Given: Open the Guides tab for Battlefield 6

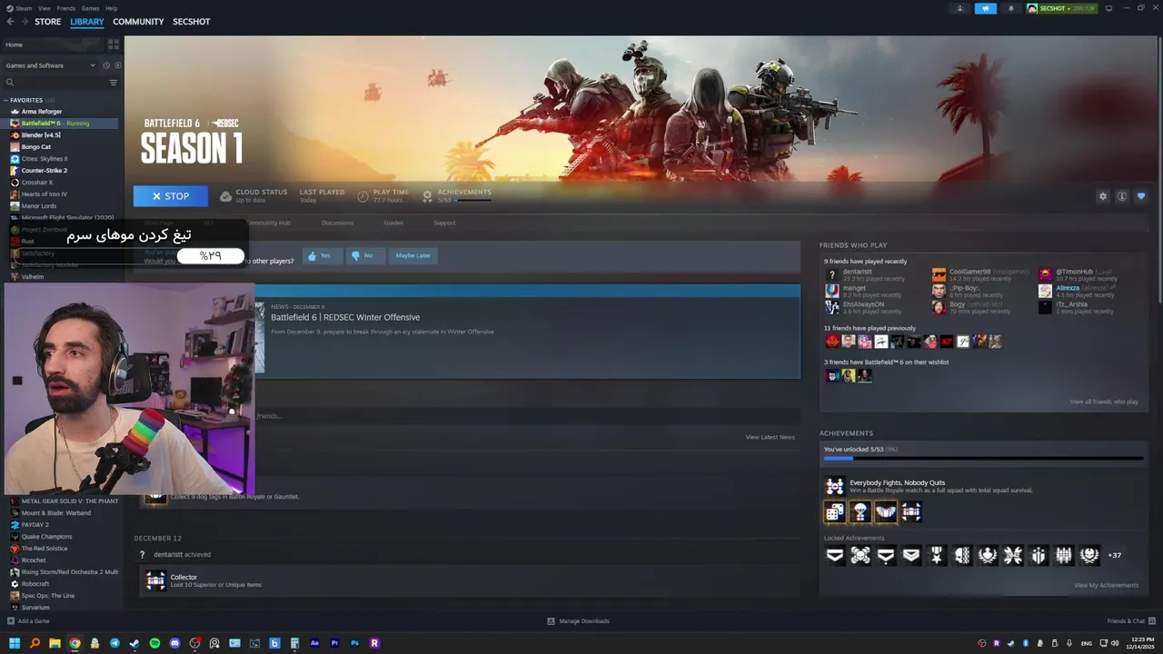Looking at the screenshot, I should [393, 223].
